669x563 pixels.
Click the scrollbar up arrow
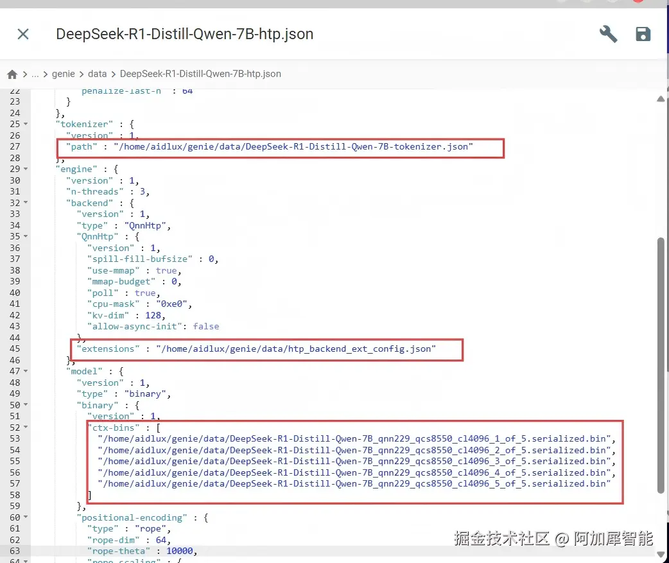click(661, 99)
